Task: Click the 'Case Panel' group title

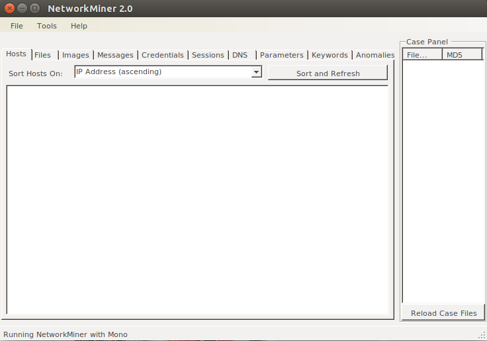Action: [427, 42]
